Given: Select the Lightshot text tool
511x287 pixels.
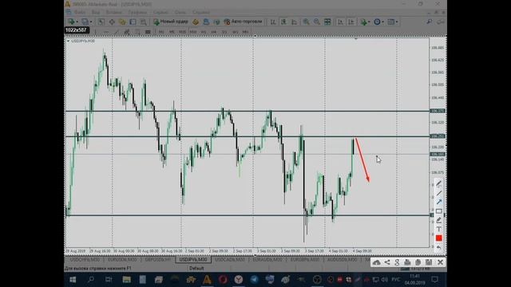Looking at the screenshot, I should click(438, 229).
